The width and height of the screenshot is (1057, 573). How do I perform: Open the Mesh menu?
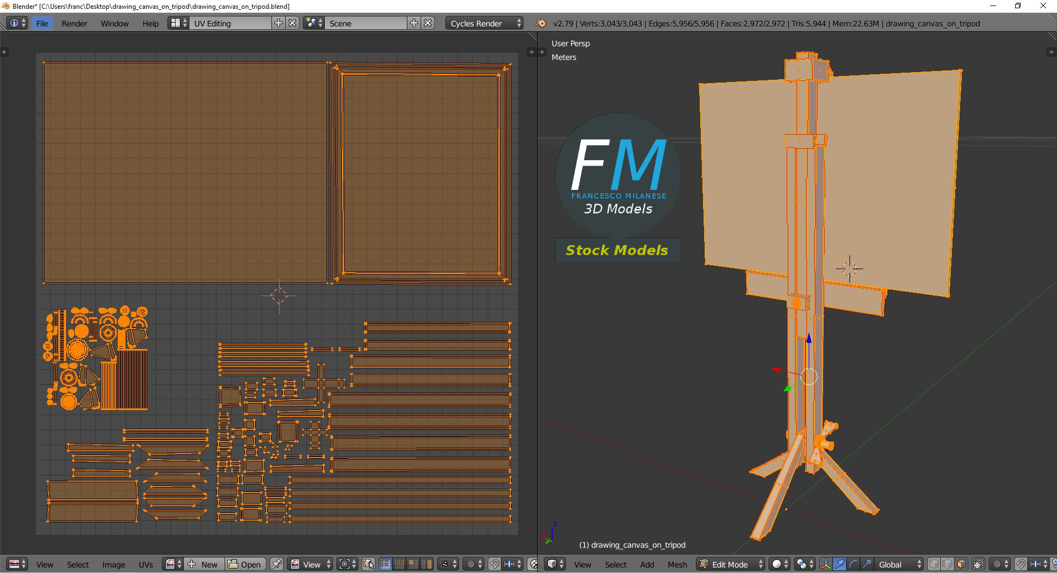pos(677,564)
